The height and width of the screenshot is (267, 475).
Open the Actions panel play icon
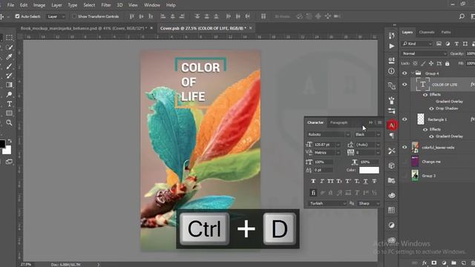391,46
